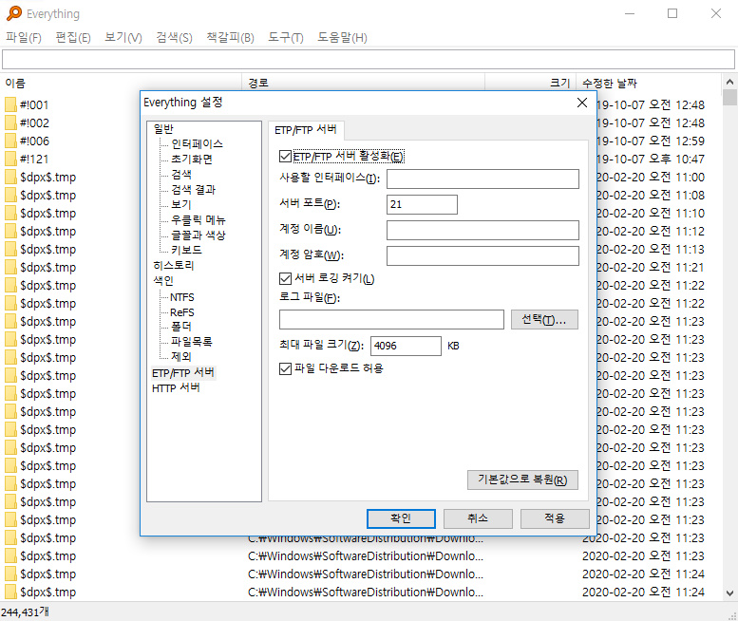Select 검색 결과 in settings tree
The height and width of the screenshot is (621, 738).
pyautogui.click(x=193, y=190)
